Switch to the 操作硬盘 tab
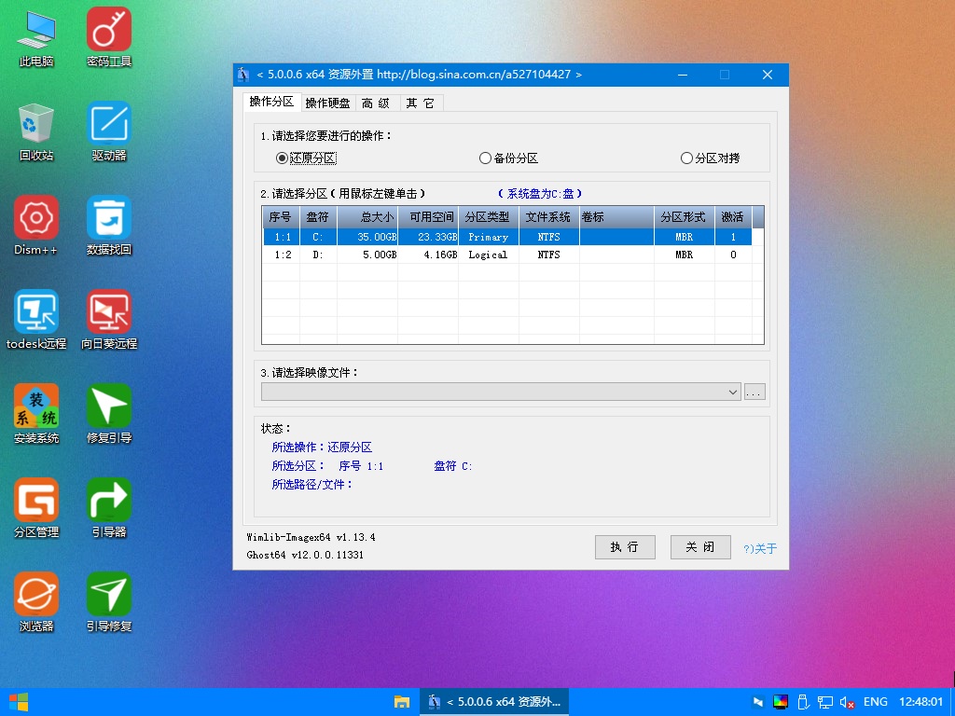The height and width of the screenshot is (716, 955). click(327, 103)
